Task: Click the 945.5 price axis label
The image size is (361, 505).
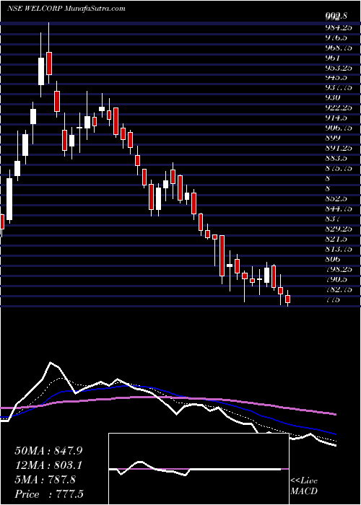Action: (336, 78)
